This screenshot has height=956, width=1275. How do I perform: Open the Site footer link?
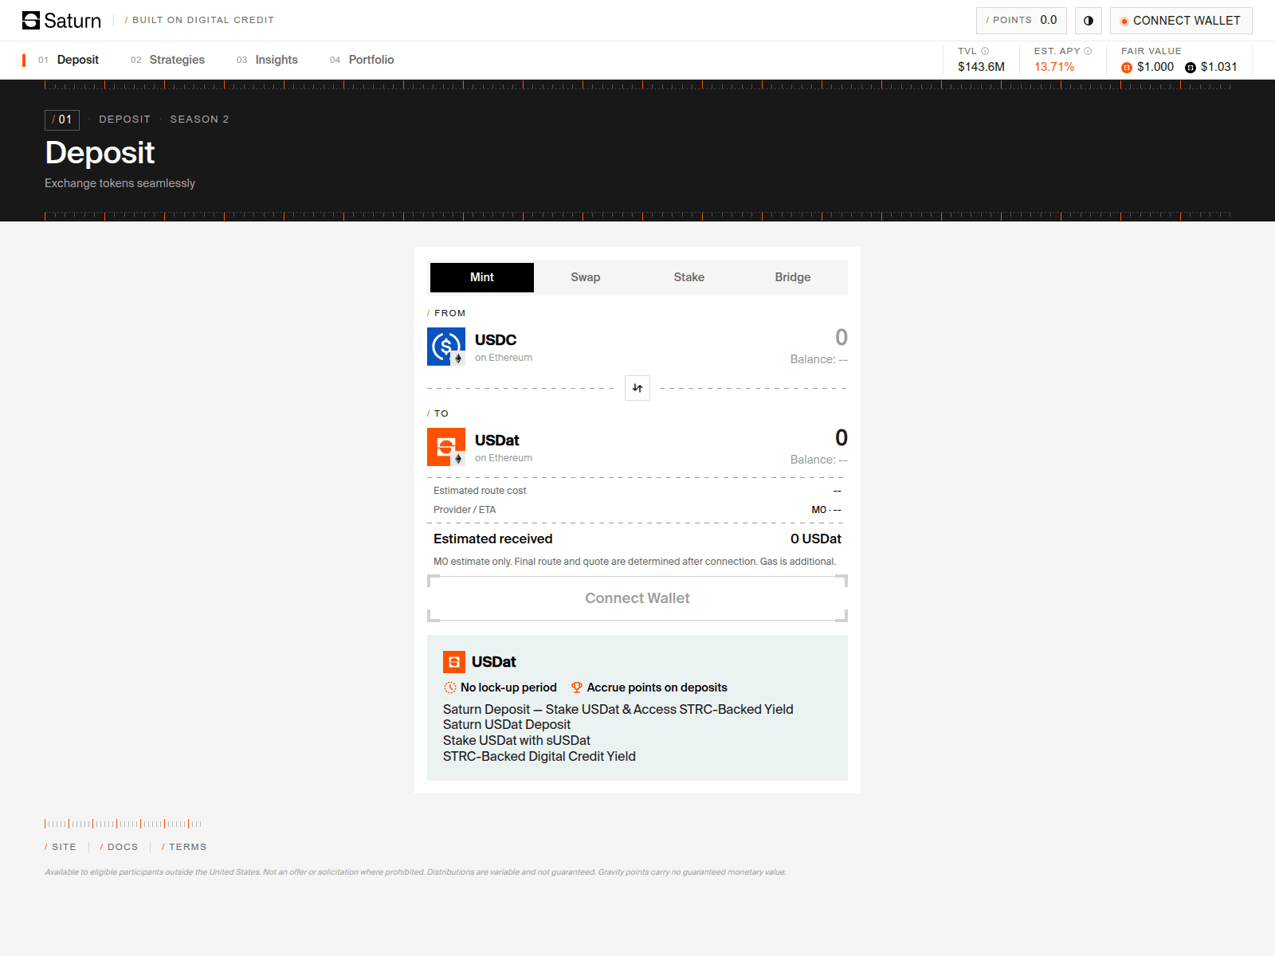point(61,847)
